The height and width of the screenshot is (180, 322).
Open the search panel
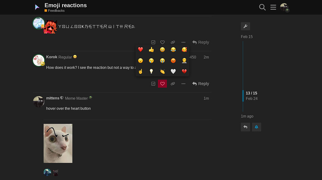[x=262, y=7]
